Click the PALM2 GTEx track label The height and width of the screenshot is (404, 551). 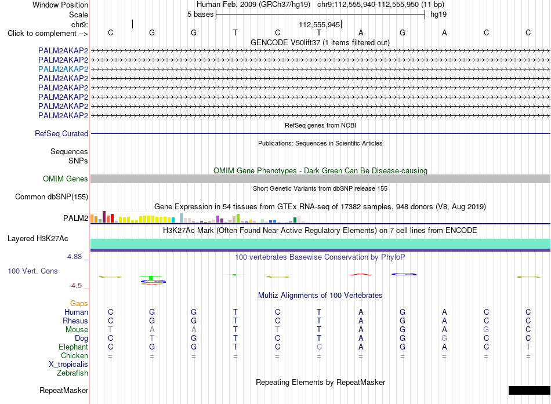pos(75,218)
